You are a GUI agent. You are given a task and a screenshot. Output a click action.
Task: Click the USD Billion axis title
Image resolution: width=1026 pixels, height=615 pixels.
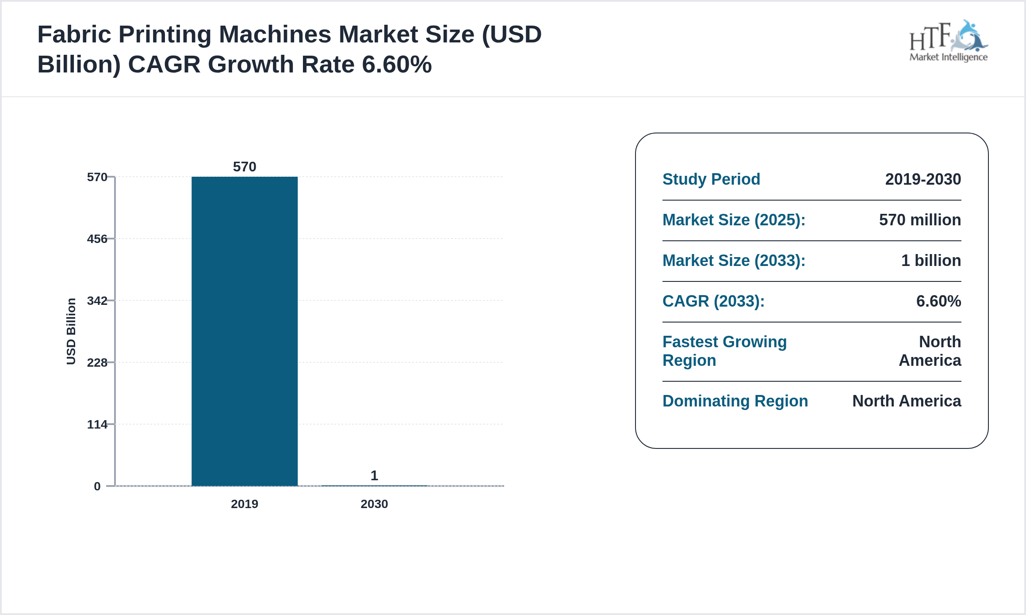[x=71, y=331]
